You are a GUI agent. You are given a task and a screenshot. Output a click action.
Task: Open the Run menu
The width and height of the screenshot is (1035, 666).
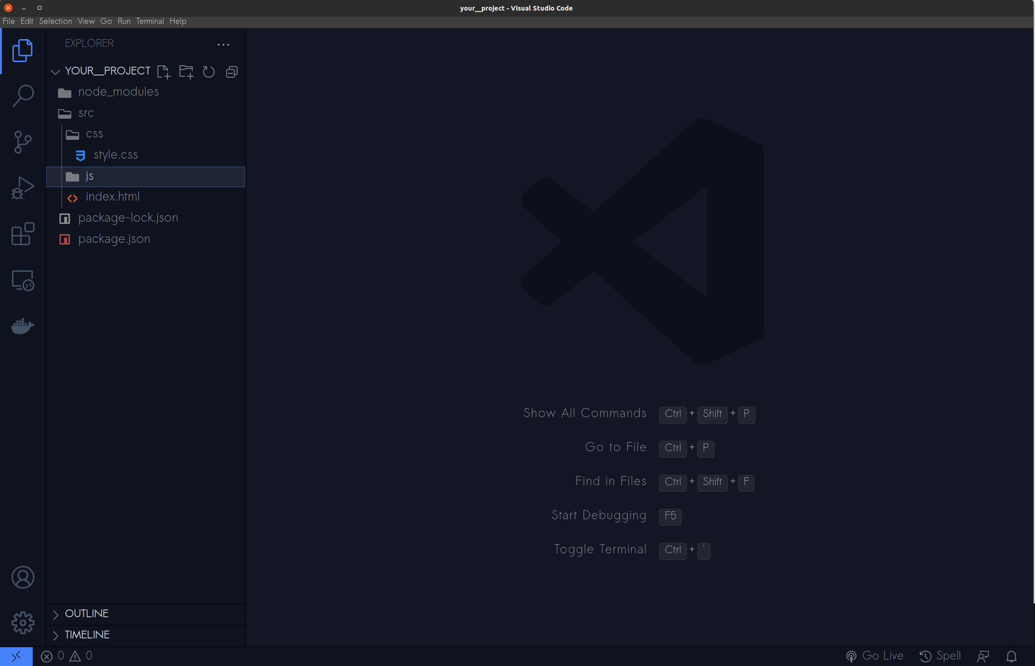coord(124,21)
